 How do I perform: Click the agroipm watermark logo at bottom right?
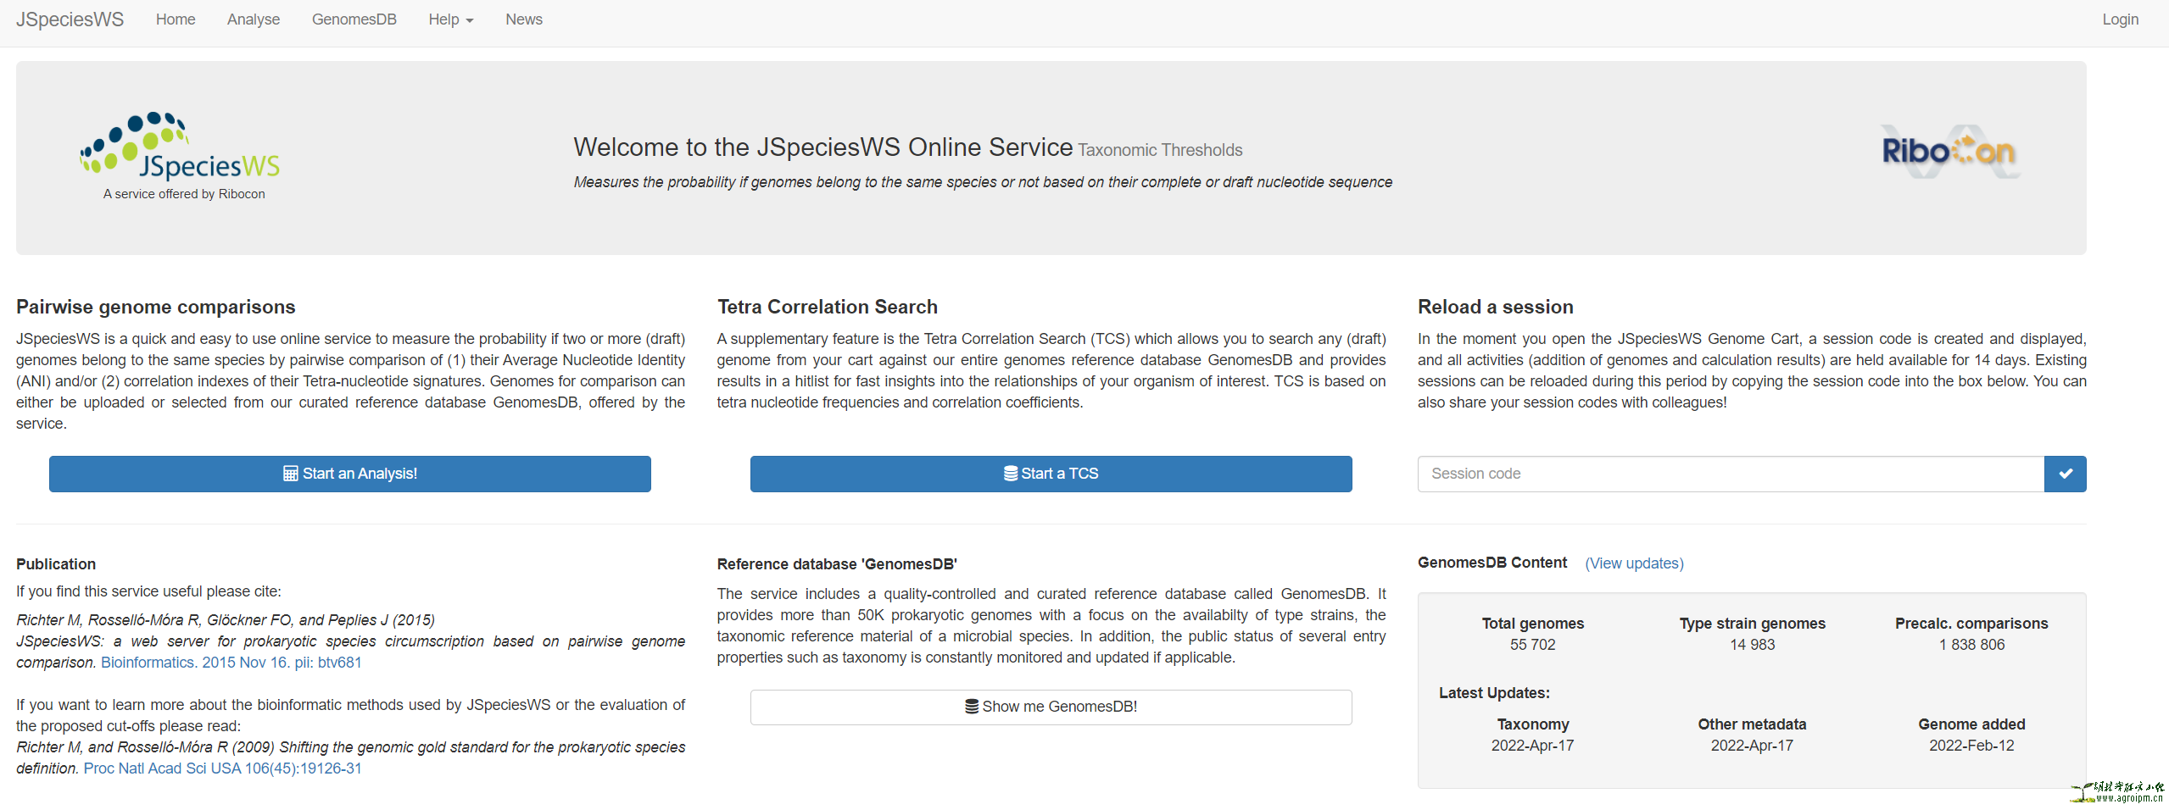coord(2117,791)
